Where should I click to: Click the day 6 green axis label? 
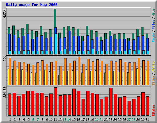point(33,120)
